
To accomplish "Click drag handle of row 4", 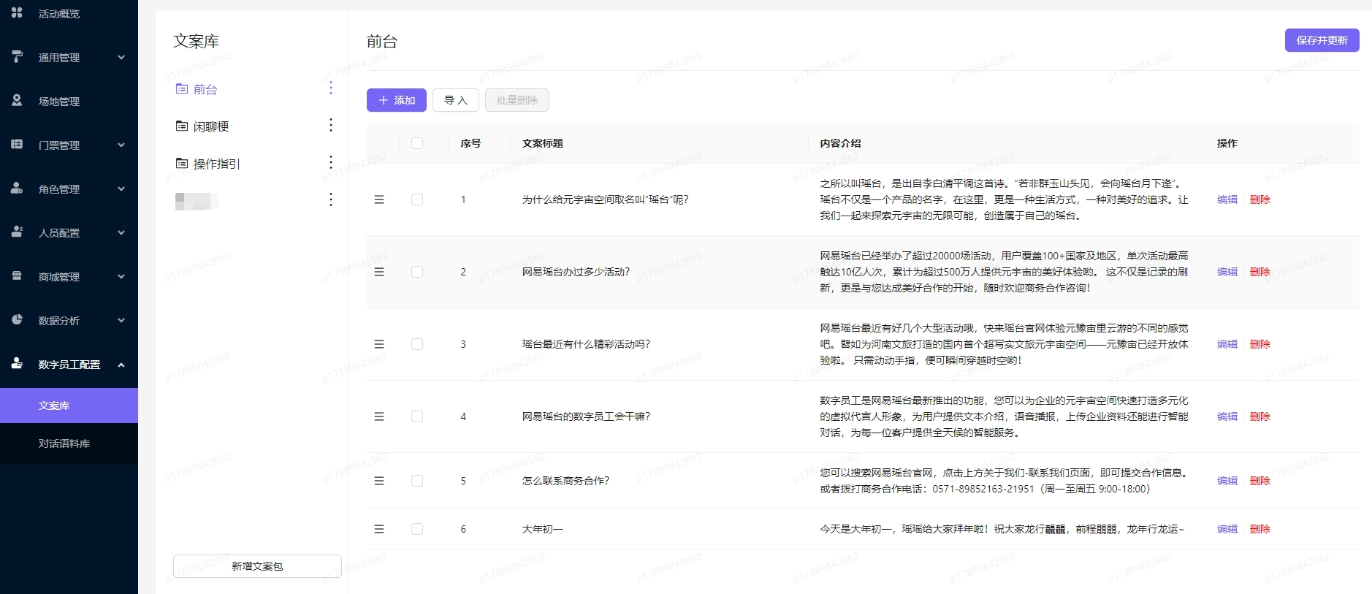I will (379, 416).
